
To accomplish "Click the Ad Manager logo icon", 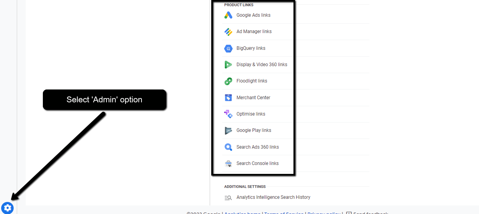I will click(228, 32).
